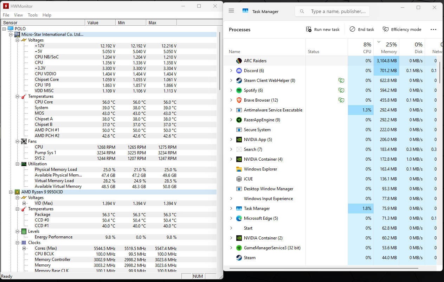Open Task Manager hamburger navigation menu
444x282 pixels.
231,11
